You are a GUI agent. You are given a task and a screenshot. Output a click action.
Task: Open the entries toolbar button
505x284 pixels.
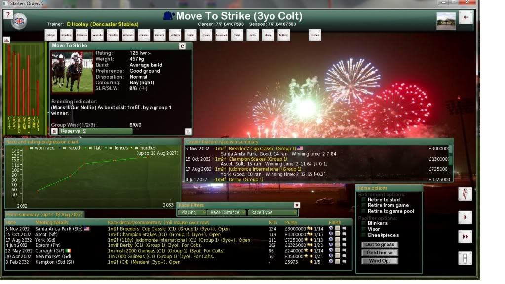click(314, 35)
